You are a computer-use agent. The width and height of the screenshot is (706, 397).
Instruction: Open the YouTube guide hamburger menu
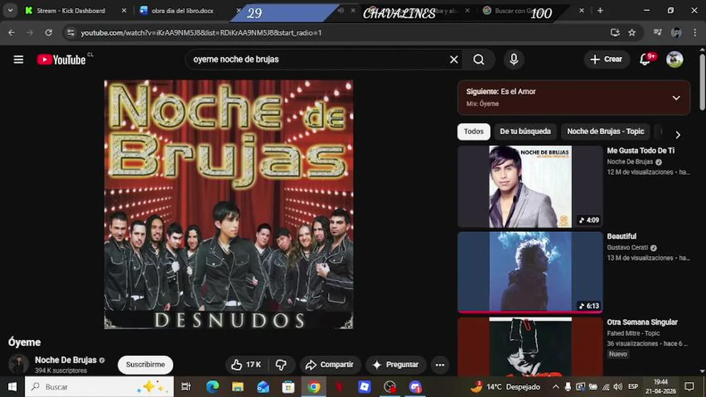point(18,60)
